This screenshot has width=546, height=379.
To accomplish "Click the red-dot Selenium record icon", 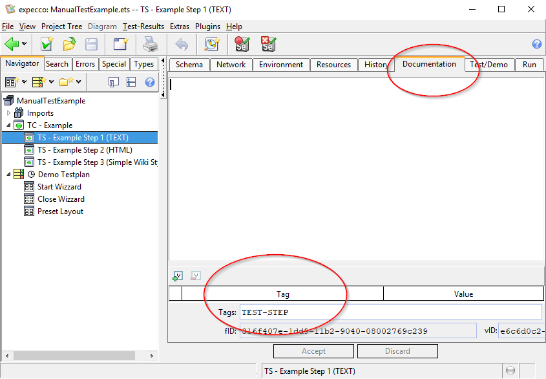I will tap(242, 44).
